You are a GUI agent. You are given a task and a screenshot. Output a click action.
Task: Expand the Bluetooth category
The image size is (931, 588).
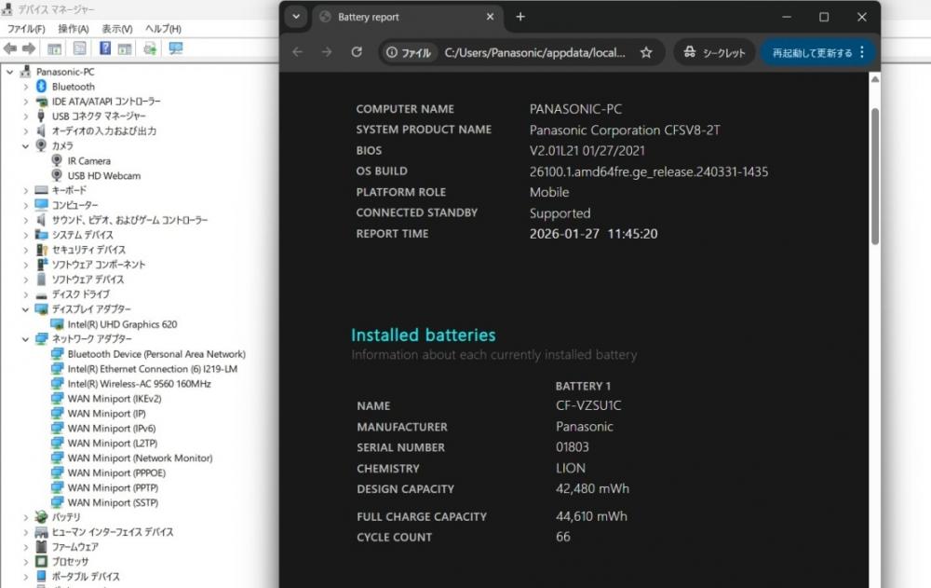tap(25, 87)
